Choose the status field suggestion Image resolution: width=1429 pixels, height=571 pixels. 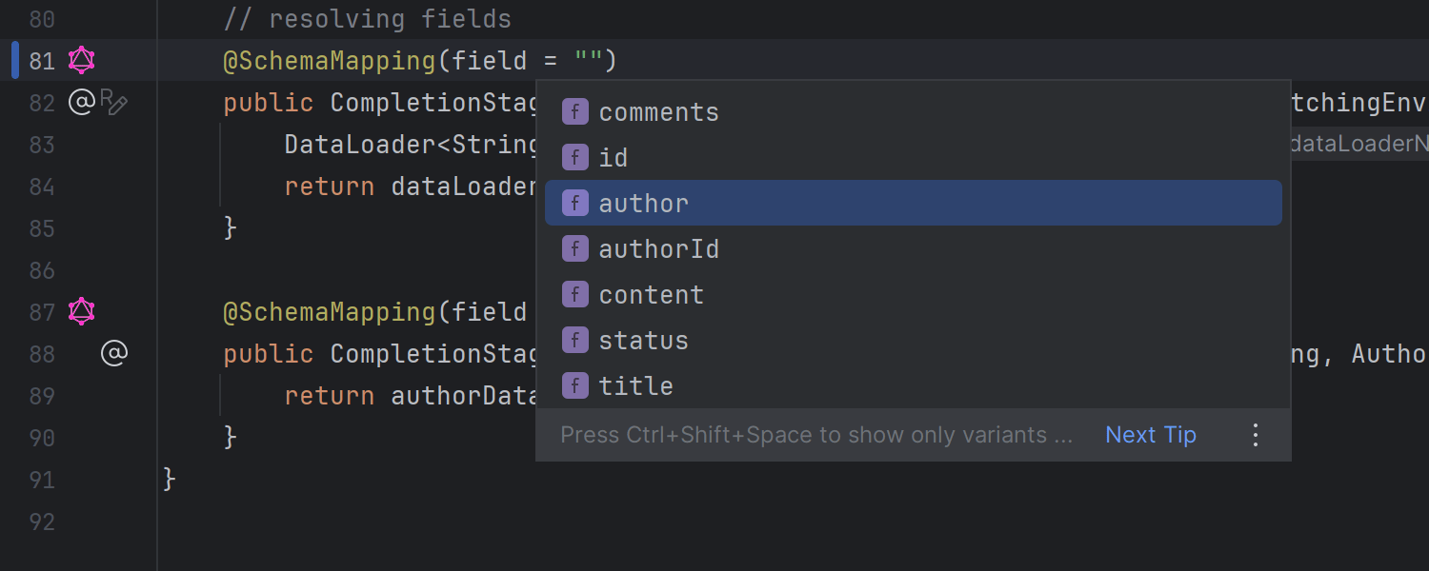point(643,340)
